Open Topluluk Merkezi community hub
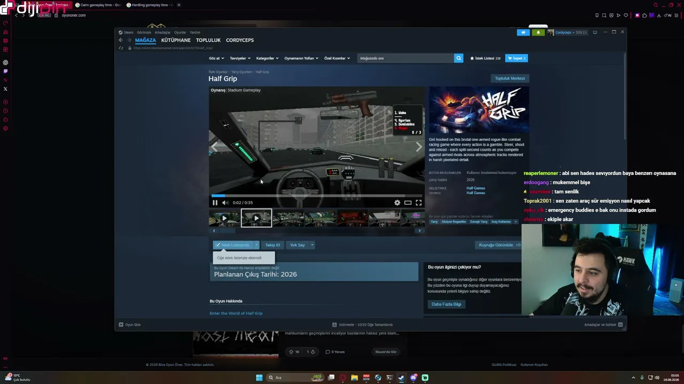684x384 pixels. [510, 78]
